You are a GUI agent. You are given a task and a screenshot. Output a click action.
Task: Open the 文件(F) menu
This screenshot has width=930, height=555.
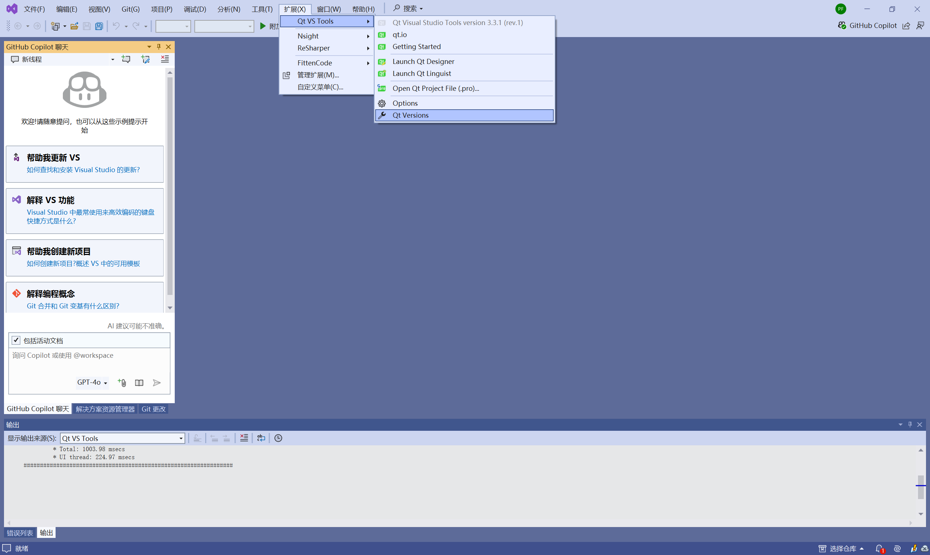(35, 9)
